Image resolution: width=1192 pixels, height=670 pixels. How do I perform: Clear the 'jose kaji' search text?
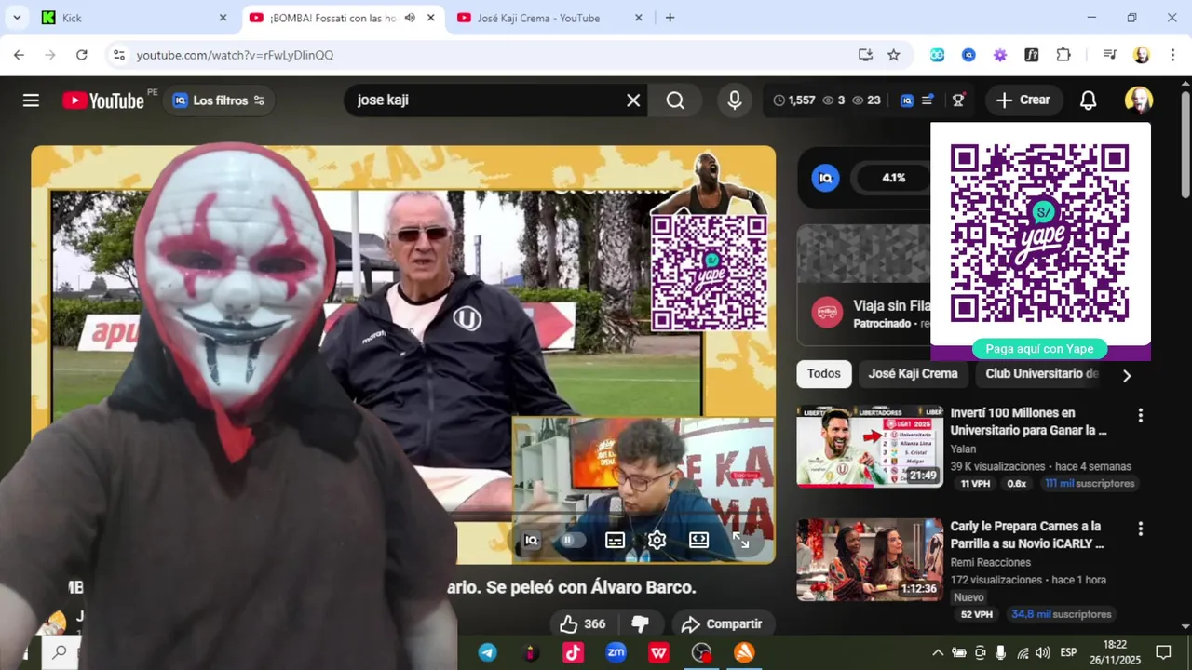[633, 100]
